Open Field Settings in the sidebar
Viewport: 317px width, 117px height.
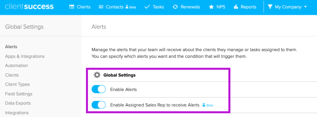(x=19, y=94)
